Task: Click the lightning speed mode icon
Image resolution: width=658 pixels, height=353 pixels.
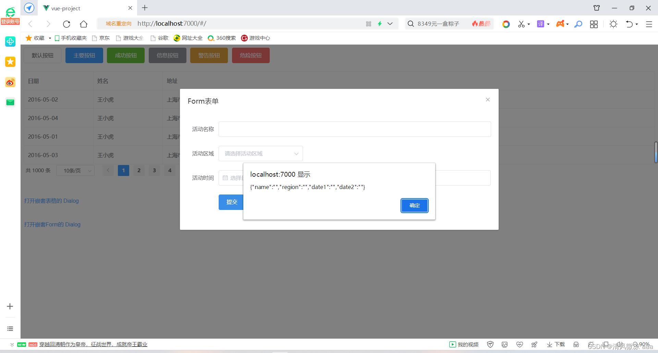Action: point(380,24)
